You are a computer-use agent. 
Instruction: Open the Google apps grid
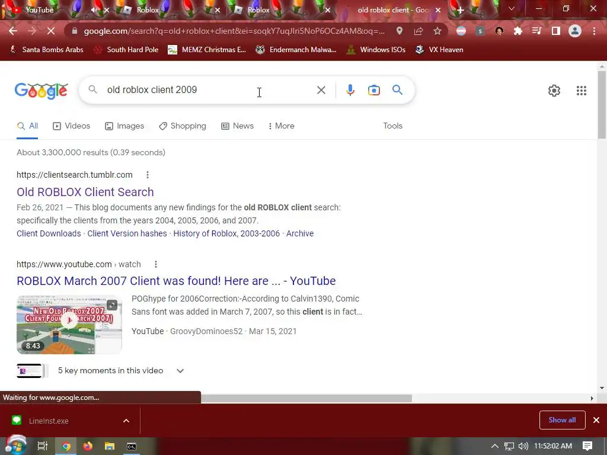pos(582,91)
